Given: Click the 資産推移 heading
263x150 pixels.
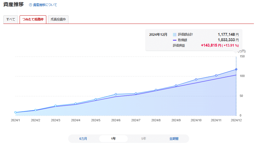Looking at the screenshot, I should tap(14, 4).
